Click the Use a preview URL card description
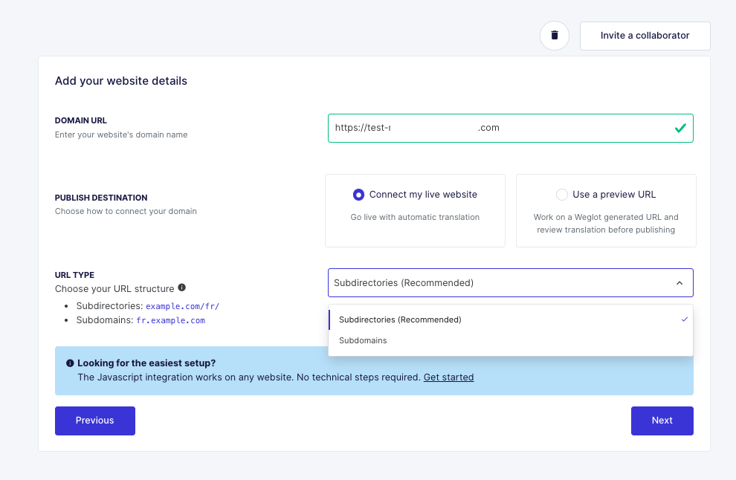Image resolution: width=736 pixels, height=480 pixels. click(x=605, y=224)
